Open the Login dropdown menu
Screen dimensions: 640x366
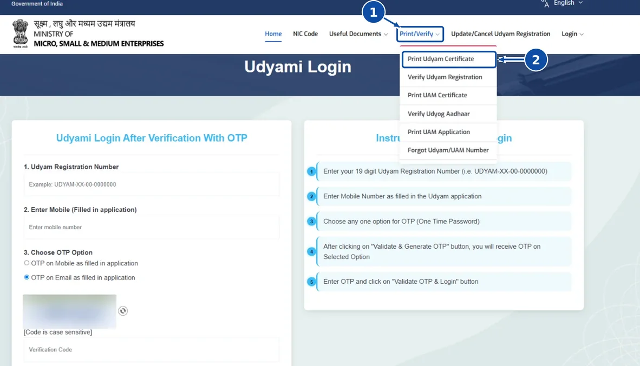[572, 34]
